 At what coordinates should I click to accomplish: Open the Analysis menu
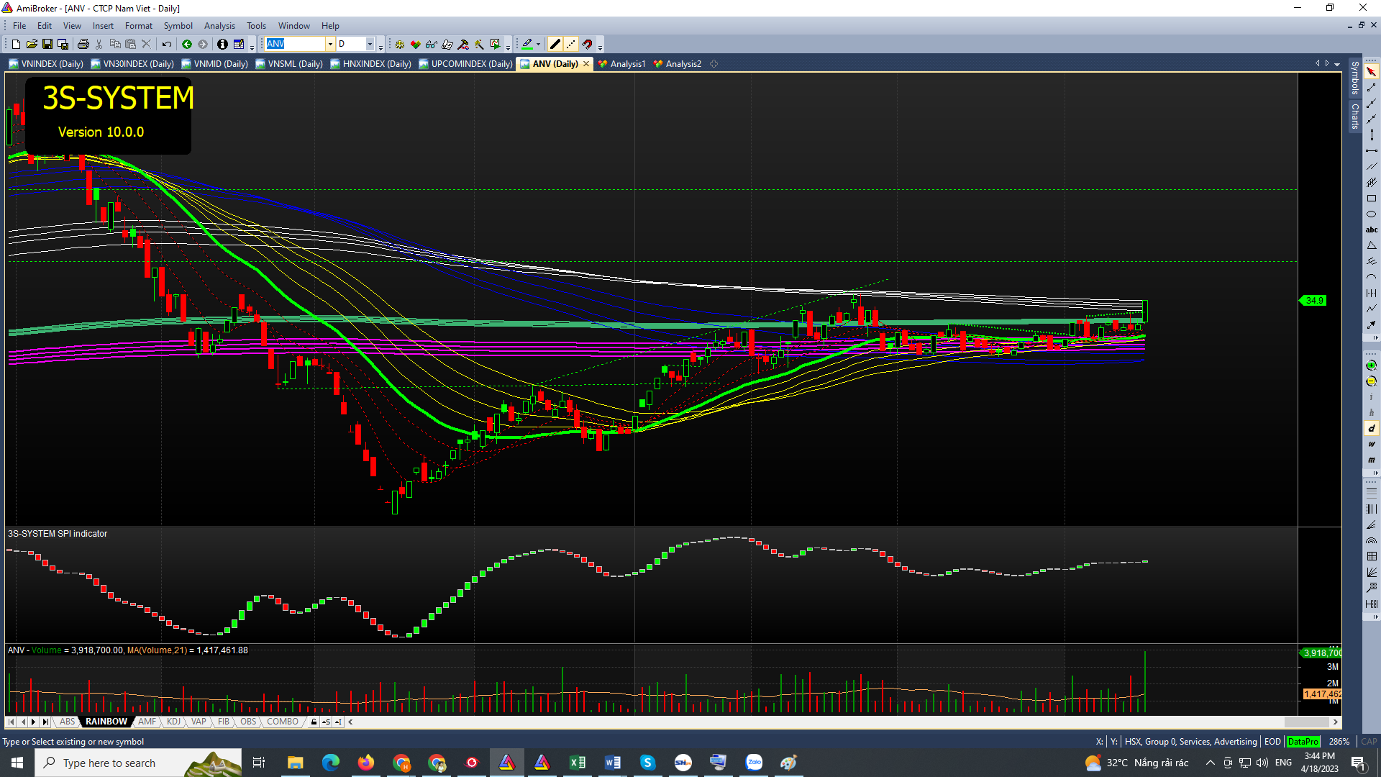click(219, 26)
